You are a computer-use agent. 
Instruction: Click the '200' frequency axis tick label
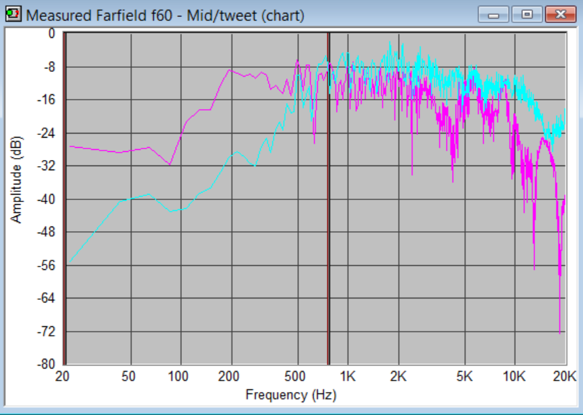pos(228,377)
